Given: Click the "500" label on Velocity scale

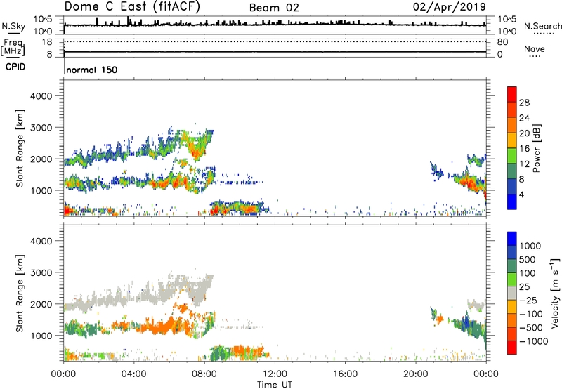Looking at the screenshot, I should pyautogui.click(x=528, y=259).
